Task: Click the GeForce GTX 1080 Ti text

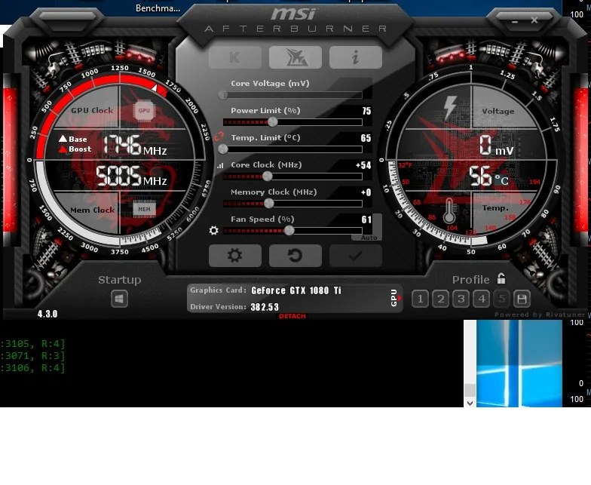Action: click(x=296, y=291)
